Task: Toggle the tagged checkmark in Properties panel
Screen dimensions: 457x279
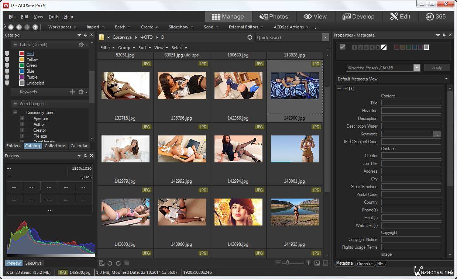Action: pos(343,47)
